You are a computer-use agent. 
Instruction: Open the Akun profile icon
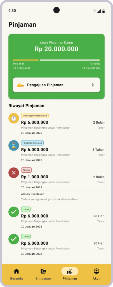point(96,271)
